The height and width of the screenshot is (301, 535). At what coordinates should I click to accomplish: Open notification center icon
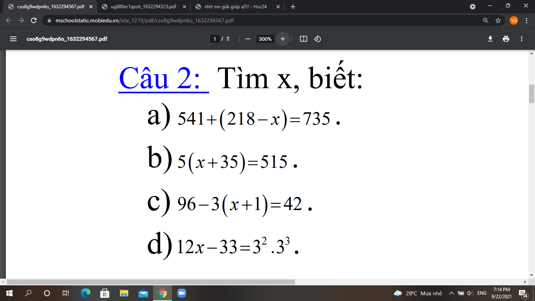(x=523, y=293)
